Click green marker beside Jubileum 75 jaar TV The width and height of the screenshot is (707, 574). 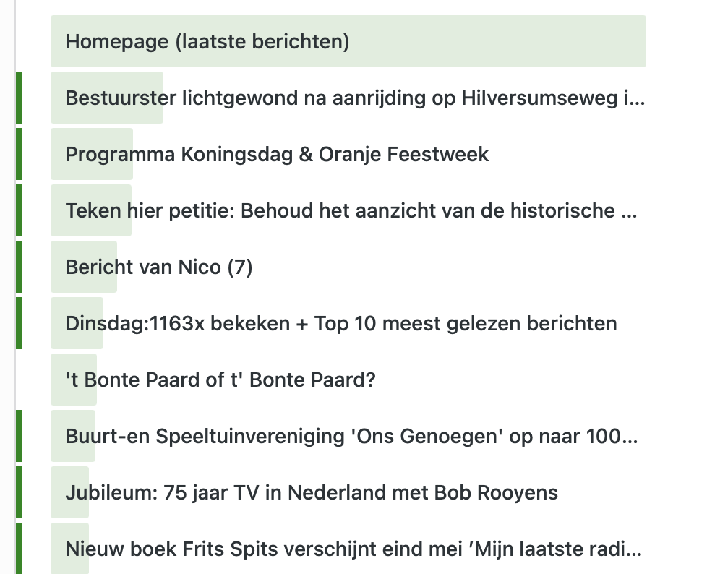coord(19,492)
